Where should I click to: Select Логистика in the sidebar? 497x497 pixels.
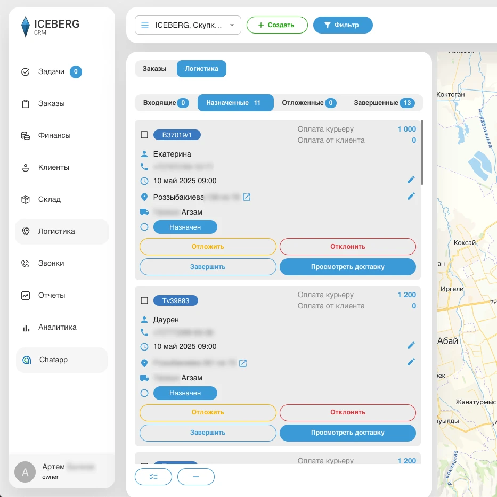(x=62, y=231)
